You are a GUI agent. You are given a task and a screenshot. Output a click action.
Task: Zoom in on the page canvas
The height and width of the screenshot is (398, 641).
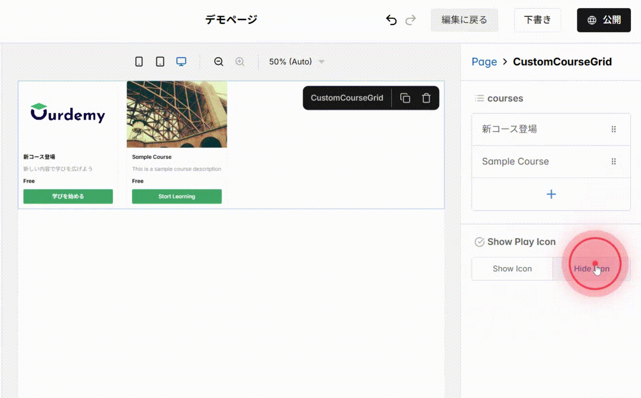240,62
